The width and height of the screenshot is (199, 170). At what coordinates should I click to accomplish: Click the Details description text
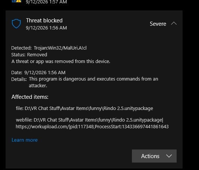(94, 82)
